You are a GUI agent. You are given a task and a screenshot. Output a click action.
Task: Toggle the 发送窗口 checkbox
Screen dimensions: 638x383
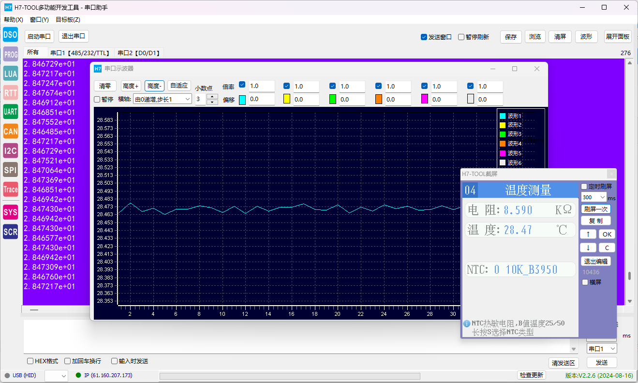tap(424, 37)
